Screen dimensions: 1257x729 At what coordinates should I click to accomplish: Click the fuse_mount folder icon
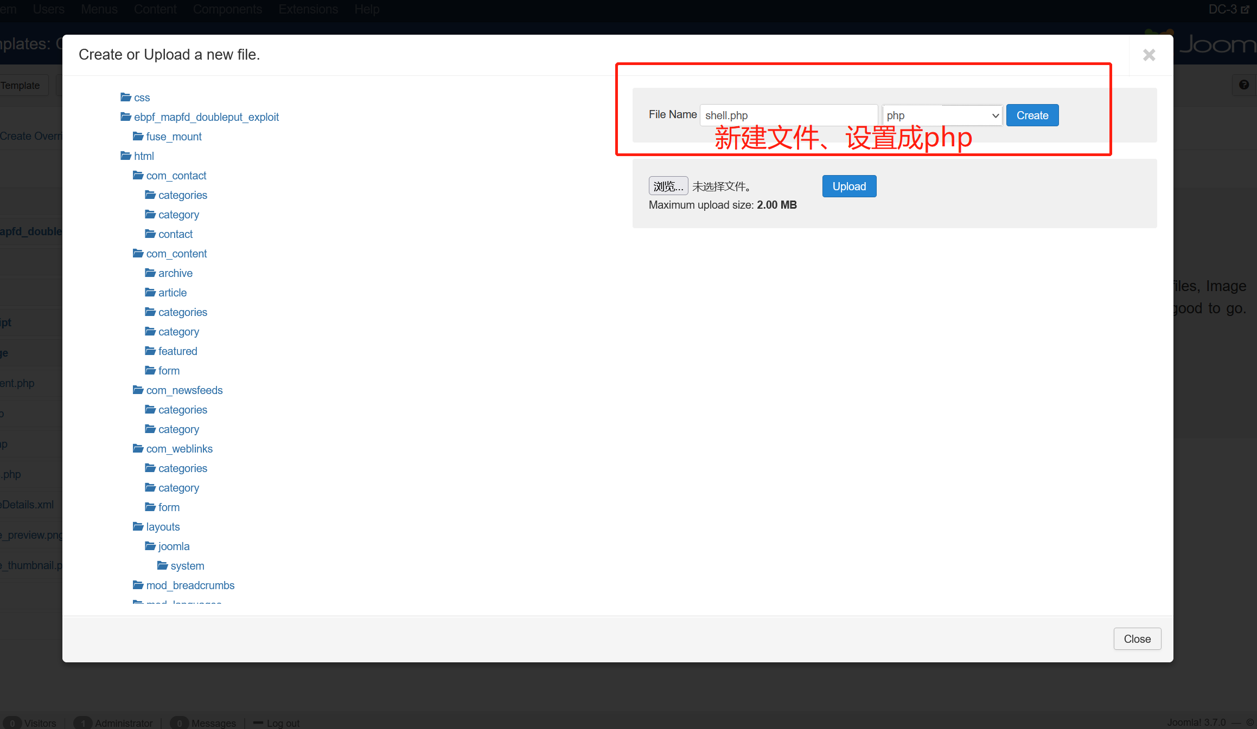click(138, 137)
